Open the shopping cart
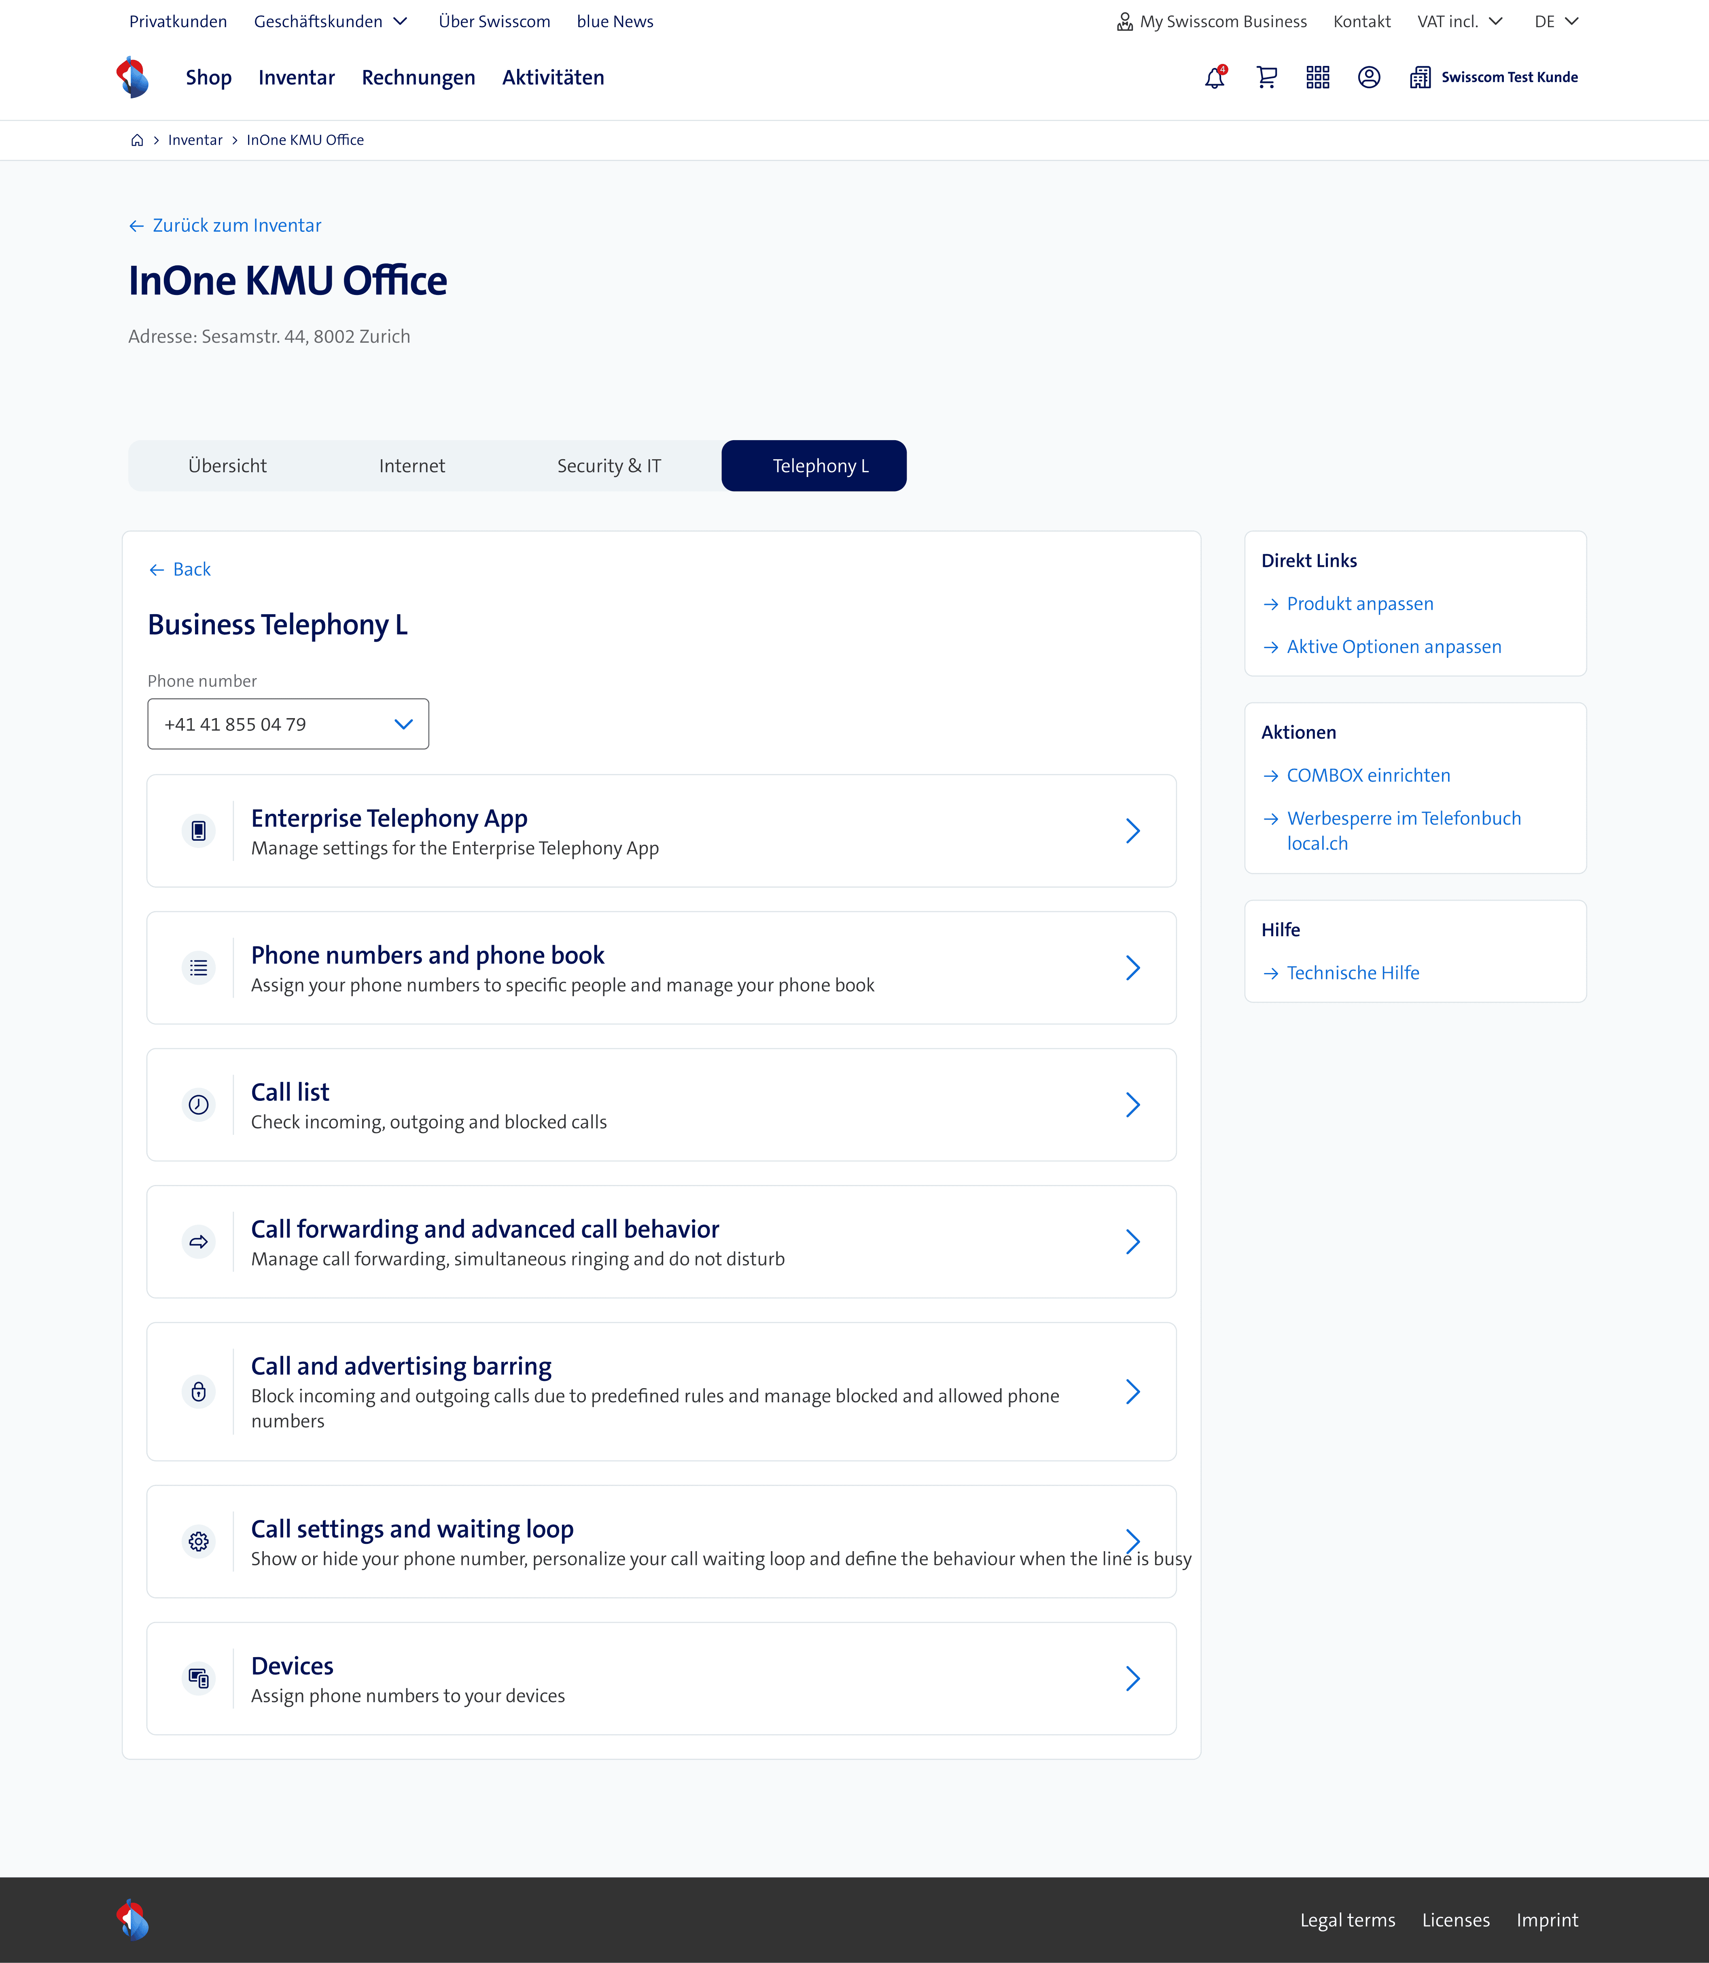 click(1266, 77)
